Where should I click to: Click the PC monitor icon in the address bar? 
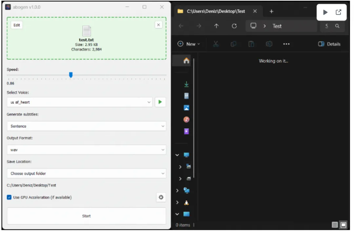253,26
